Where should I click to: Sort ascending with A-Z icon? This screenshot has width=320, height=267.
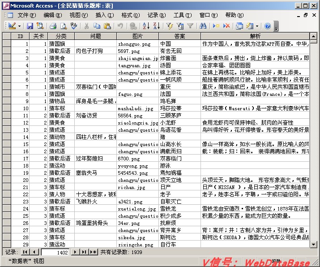tap(146, 26)
